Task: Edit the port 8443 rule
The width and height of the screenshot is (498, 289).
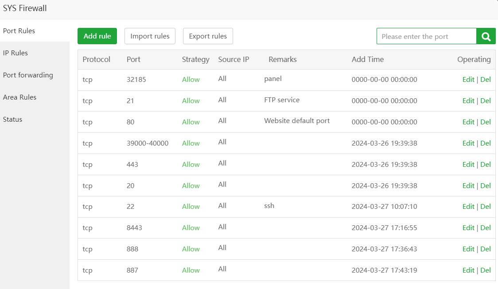Action: 468,228
